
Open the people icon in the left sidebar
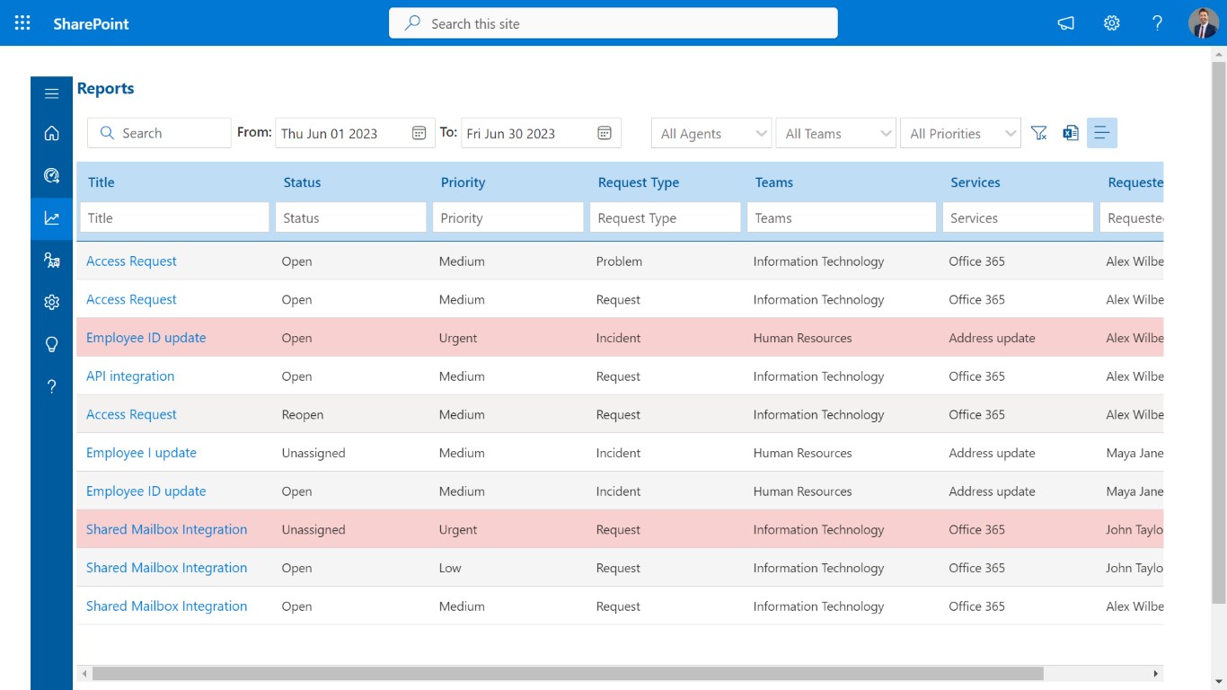pos(51,261)
